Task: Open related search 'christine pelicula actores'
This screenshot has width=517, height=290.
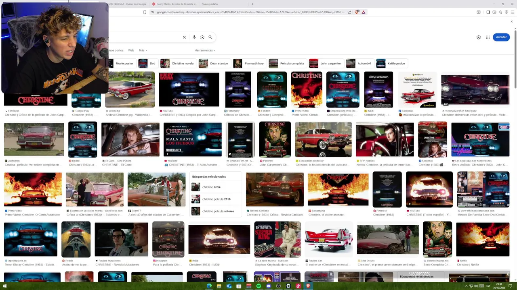Action: pyautogui.click(x=216, y=211)
